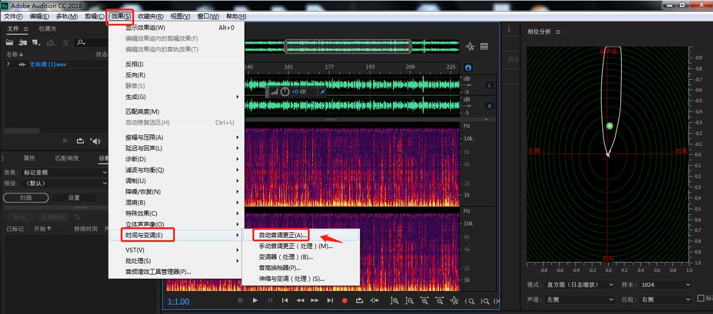Toggle the right channel R button
Screen dimensions: 713x314
489,106
